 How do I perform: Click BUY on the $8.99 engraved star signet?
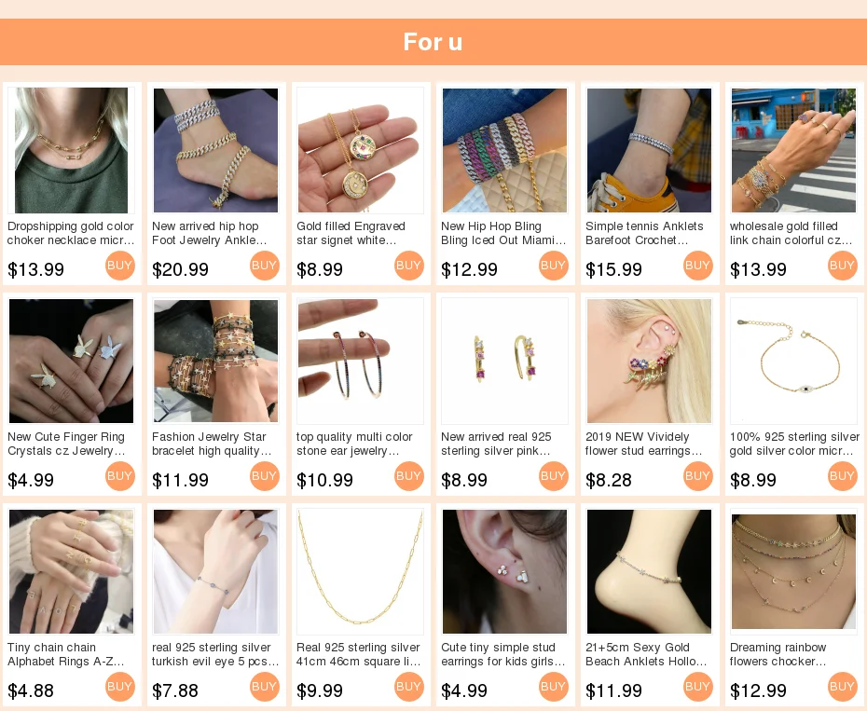point(408,266)
